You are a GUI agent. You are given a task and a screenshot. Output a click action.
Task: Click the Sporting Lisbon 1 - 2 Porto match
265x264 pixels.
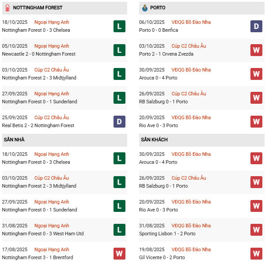point(164,234)
